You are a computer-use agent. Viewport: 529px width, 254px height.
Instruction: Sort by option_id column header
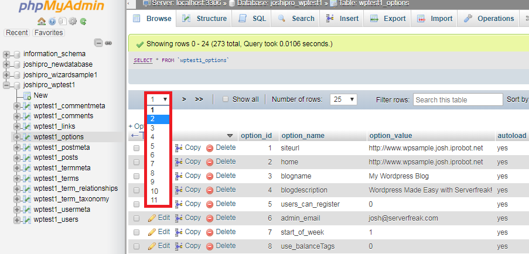pos(256,136)
